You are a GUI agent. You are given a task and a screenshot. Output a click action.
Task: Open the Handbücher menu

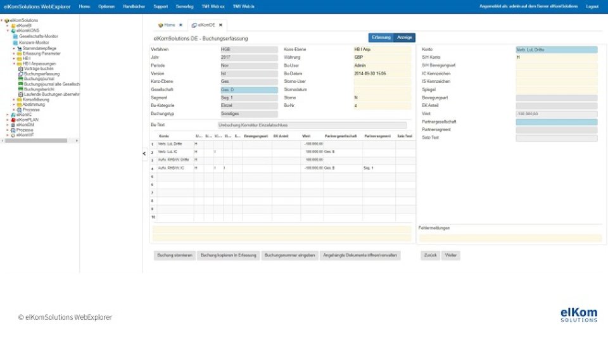pyautogui.click(x=133, y=6)
